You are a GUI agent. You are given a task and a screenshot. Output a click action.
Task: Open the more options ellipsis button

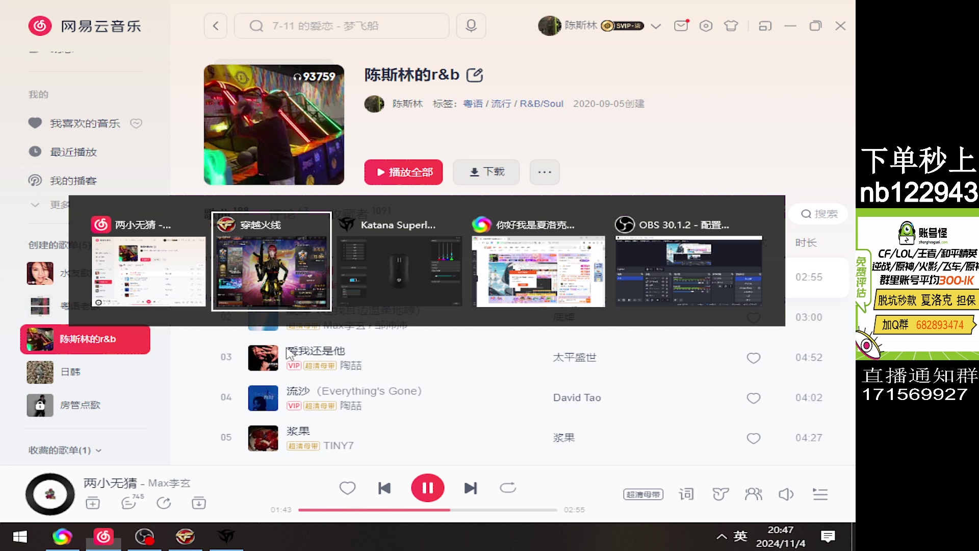click(x=545, y=172)
